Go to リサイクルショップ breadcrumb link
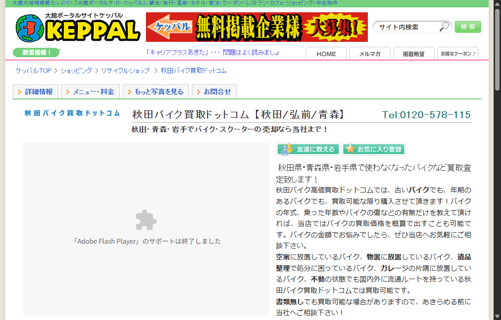The image size is (501, 320). tap(125, 70)
